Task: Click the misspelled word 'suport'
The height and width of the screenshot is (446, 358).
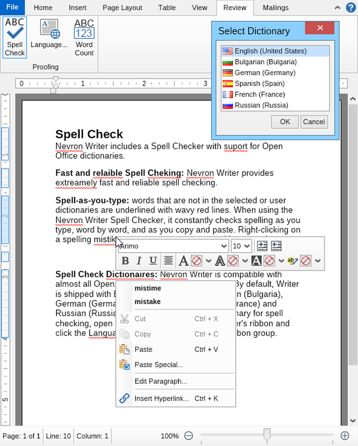Action: (x=236, y=147)
